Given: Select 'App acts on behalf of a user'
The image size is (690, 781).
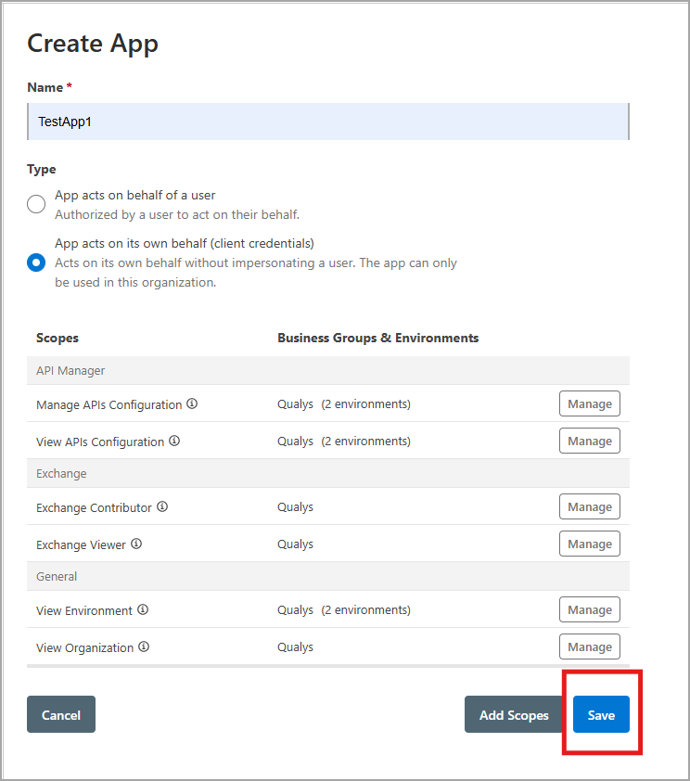Looking at the screenshot, I should pos(36,204).
